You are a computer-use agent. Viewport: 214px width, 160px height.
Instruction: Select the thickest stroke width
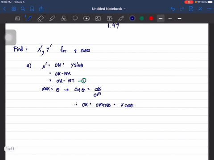180,18
